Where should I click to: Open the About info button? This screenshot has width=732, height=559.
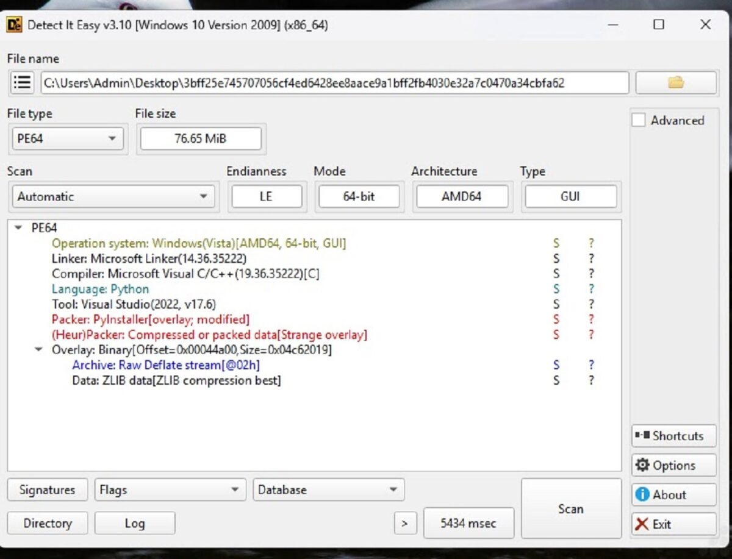click(673, 494)
